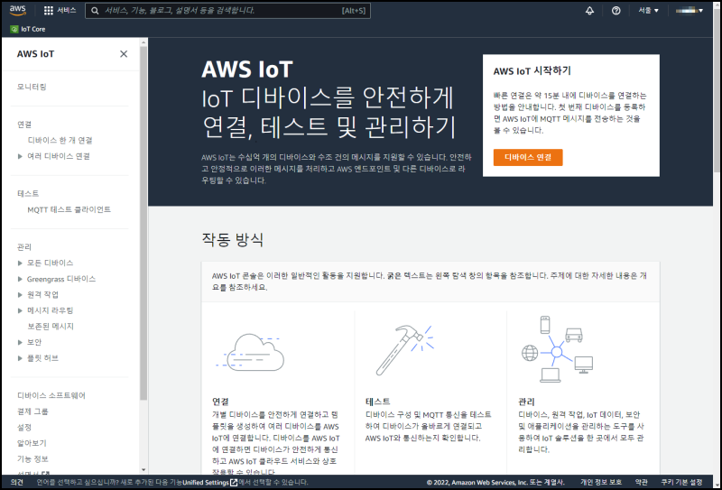Open 의견 feedback link in footer
Screen dimensions: 722x490
pyautogui.click(x=17, y=482)
